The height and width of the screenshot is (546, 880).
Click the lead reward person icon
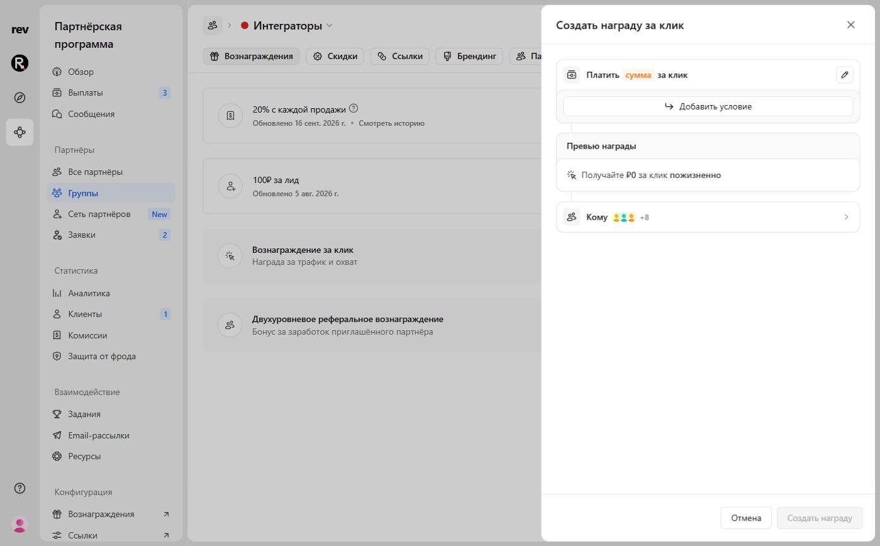[231, 186]
